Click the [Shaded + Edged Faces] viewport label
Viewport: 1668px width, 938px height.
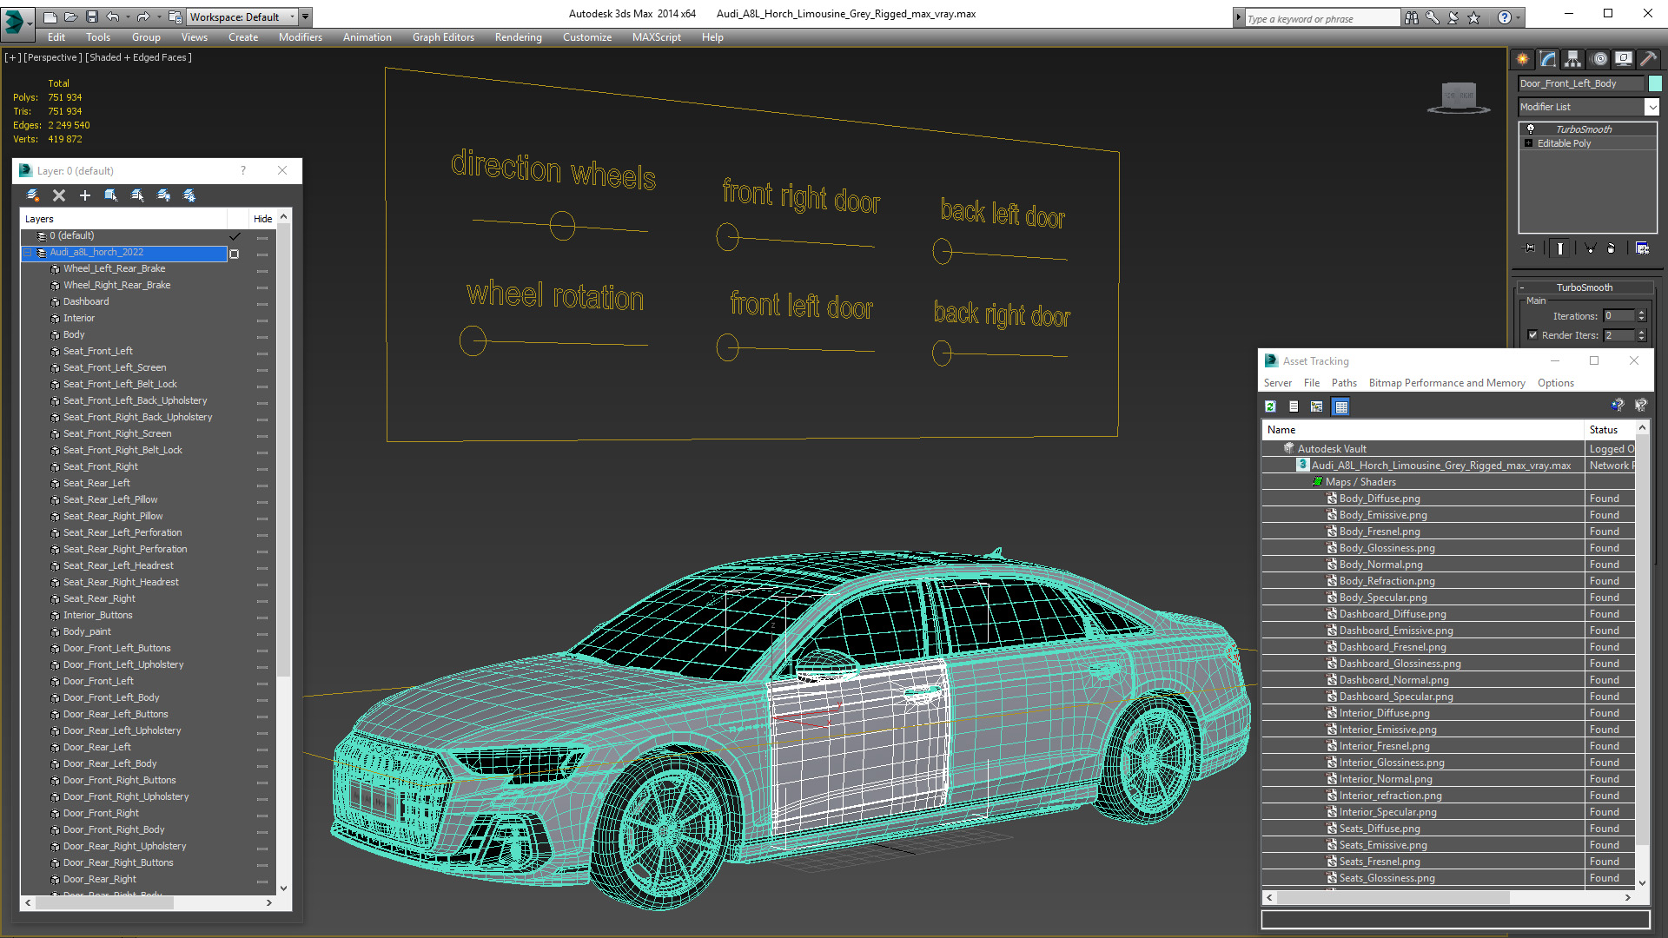click(138, 57)
